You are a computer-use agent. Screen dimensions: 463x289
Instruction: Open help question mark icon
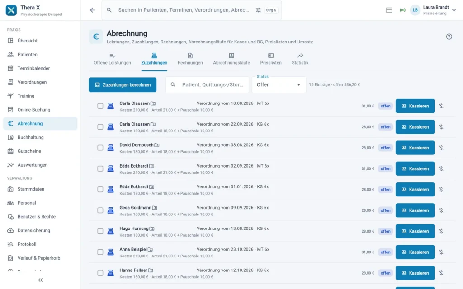click(449, 37)
